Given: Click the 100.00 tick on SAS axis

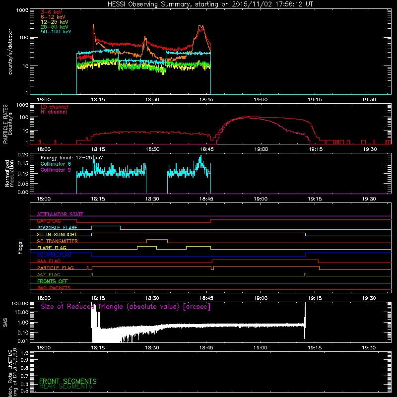Looking at the screenshot, I should [x=20, y=303].
